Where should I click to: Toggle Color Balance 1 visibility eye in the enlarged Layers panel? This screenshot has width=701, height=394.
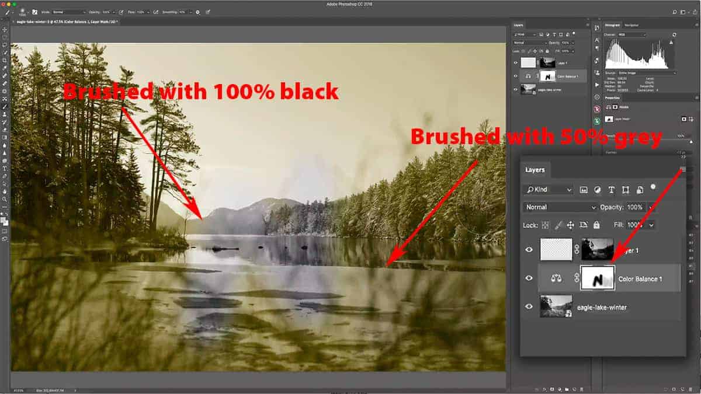[x=529, y=278]
